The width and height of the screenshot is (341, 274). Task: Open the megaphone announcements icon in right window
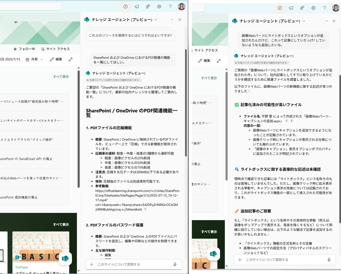pos(291,8)
